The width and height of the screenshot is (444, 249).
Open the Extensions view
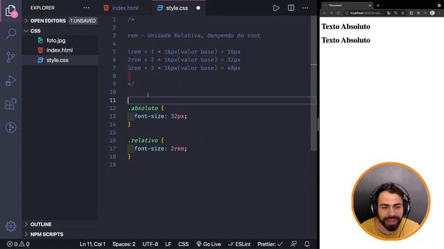click(11, 104)
